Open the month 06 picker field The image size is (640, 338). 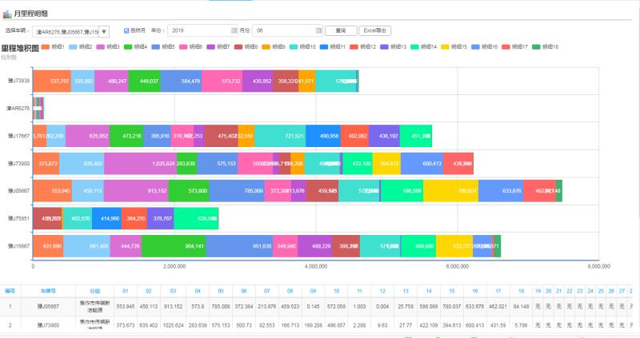click(284, 30)
